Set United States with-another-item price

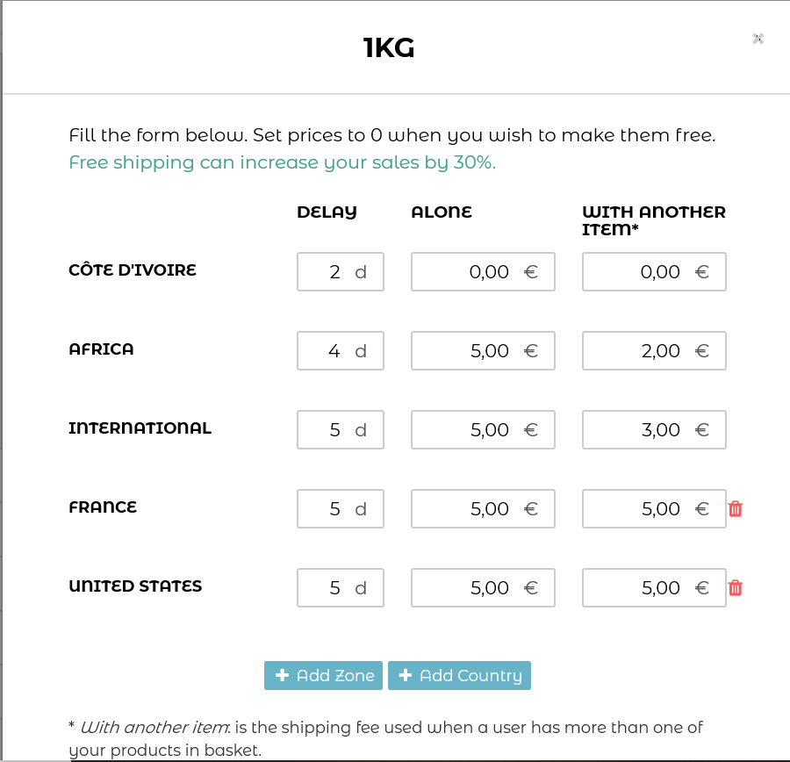click(641, 588)
